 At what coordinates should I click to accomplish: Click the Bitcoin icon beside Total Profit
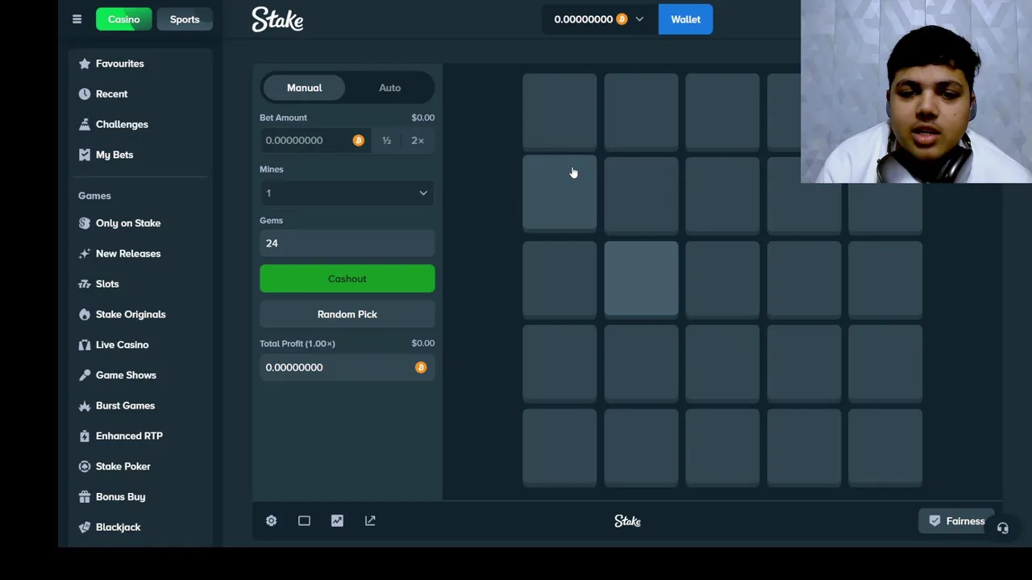[421, 367]
